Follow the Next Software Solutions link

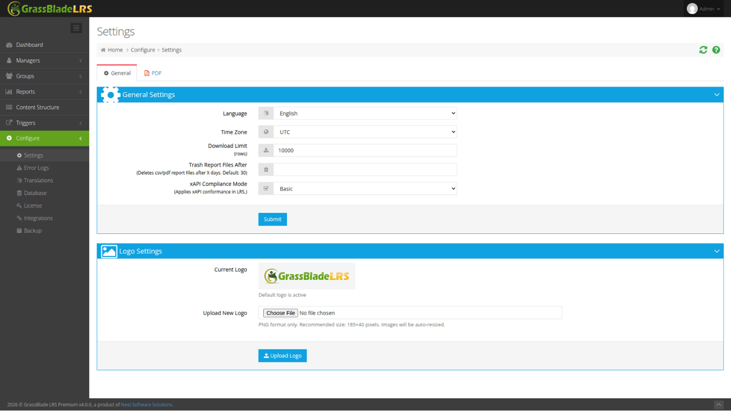click(147, 405)
